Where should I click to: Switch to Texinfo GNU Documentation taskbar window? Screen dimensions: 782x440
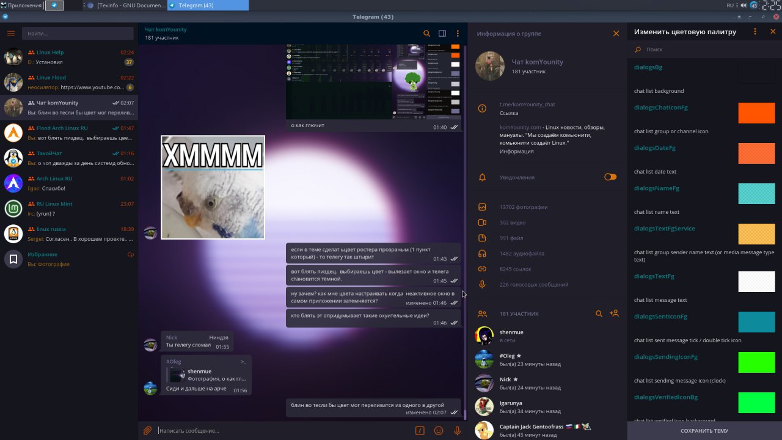(x=126, y=5)
